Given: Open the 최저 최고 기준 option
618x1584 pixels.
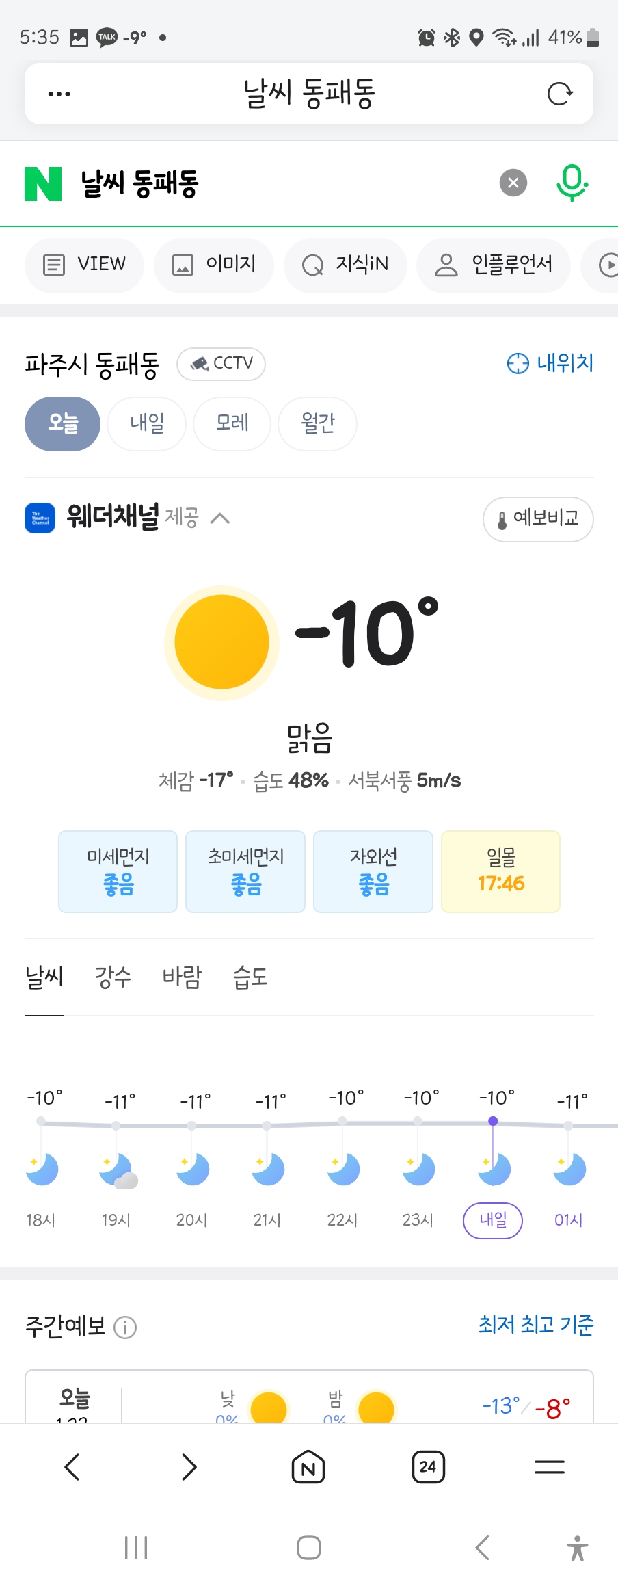Looking at the screenshot, I should click(x=536, y=1325).
